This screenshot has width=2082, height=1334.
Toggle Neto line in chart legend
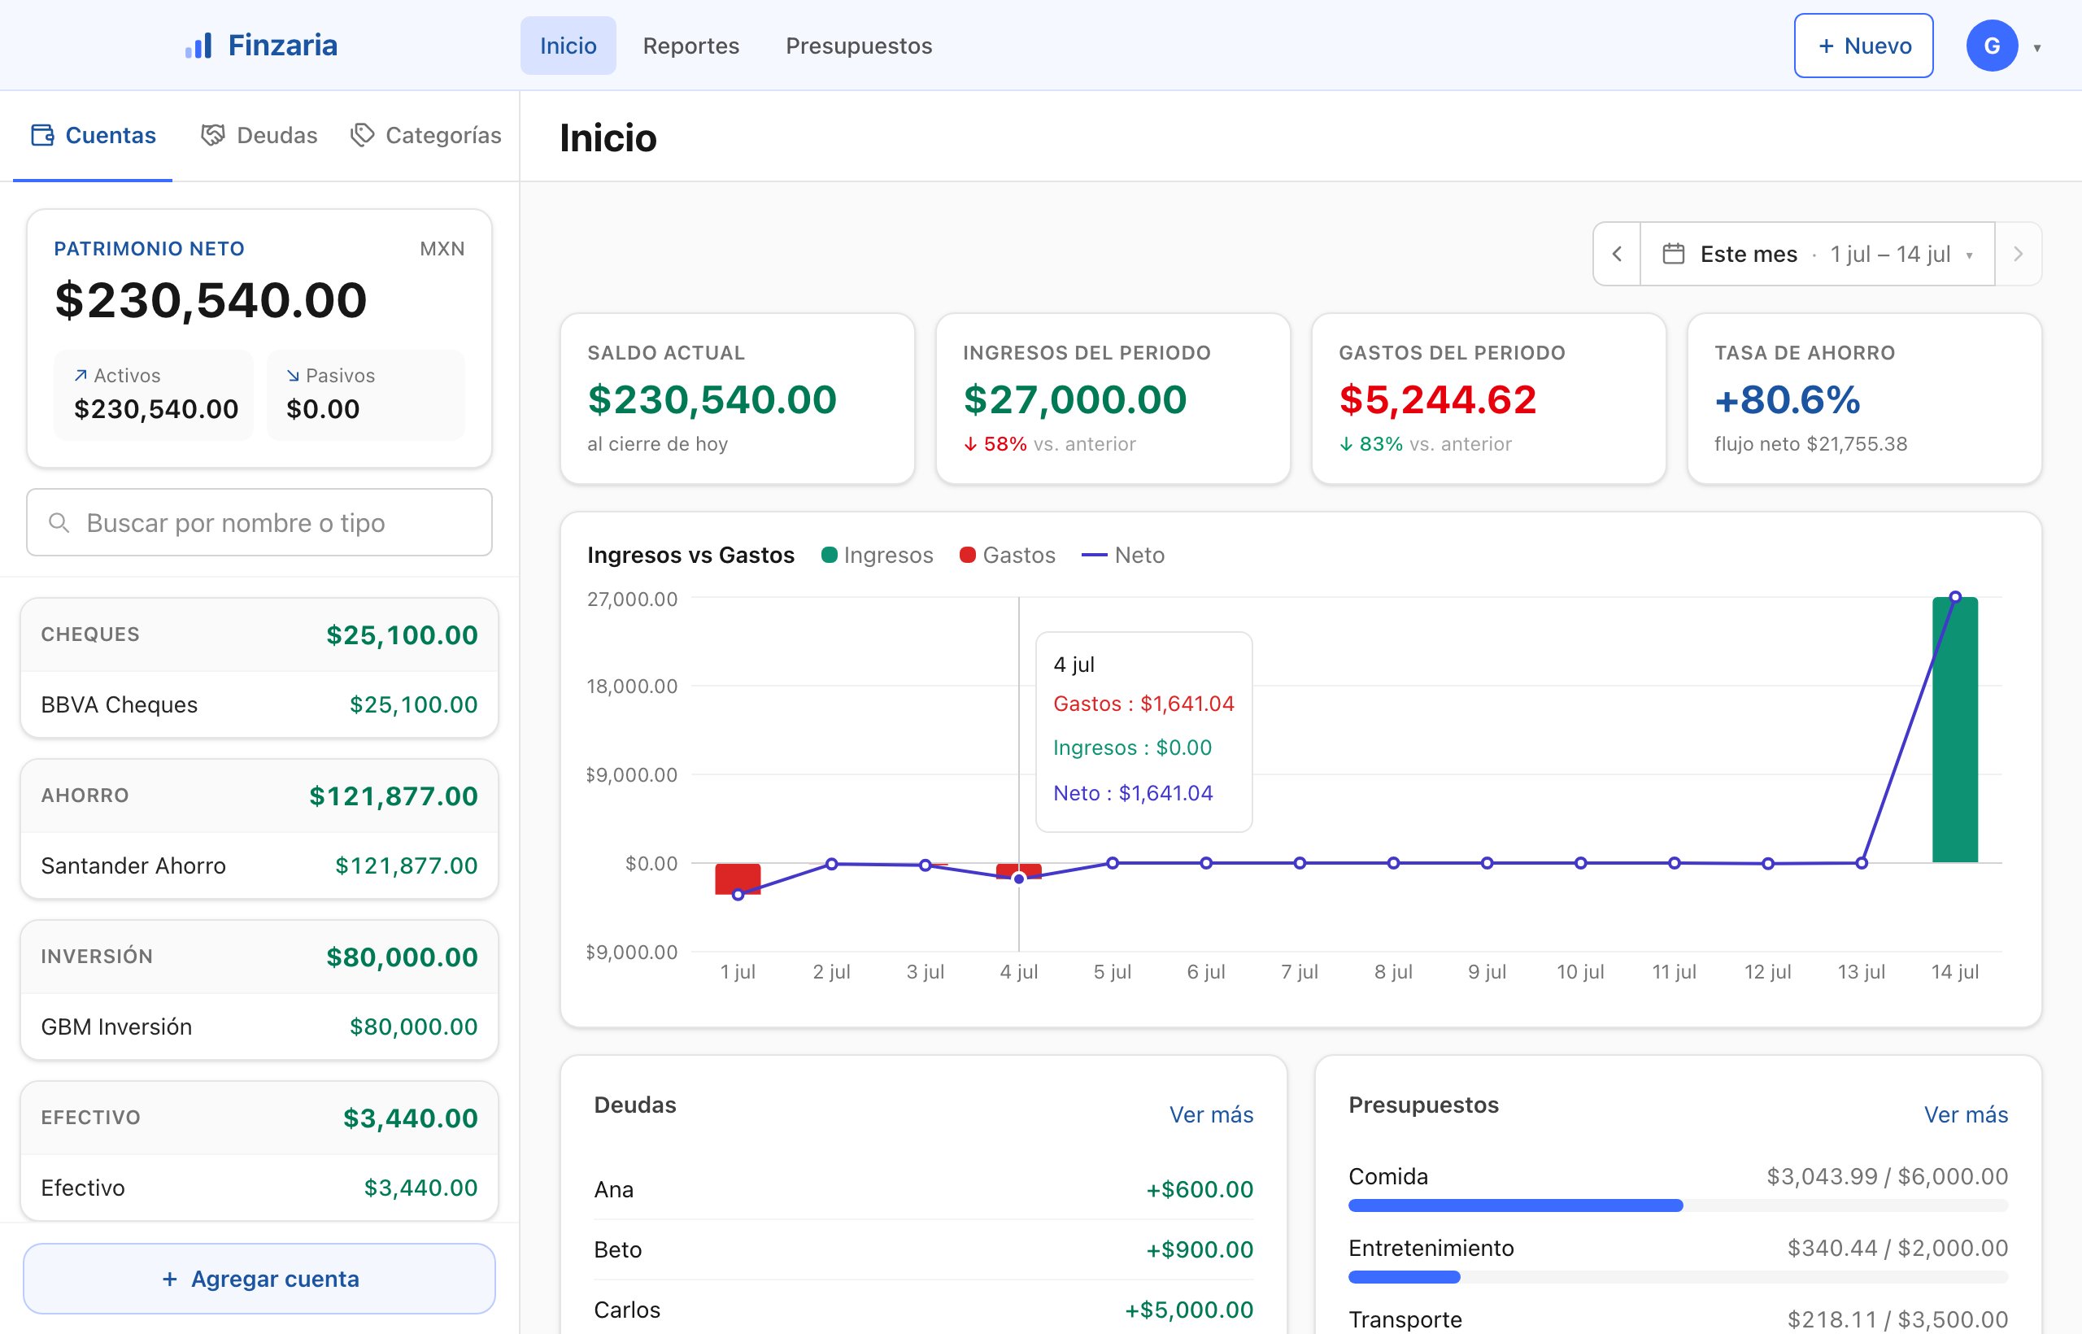tap(1122, 556)
